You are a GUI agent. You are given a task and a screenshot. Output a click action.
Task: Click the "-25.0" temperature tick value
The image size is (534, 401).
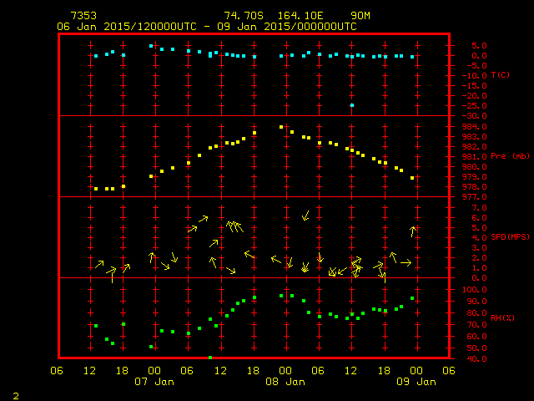[x=474, y=106]
